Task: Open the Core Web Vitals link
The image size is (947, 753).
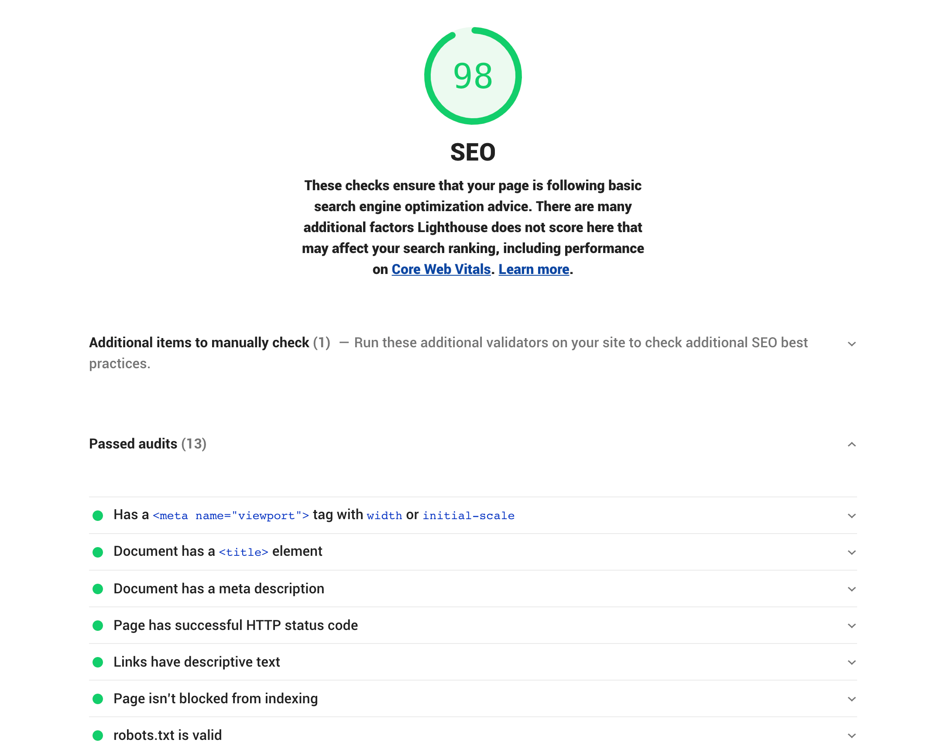Action: pos(441,269)
